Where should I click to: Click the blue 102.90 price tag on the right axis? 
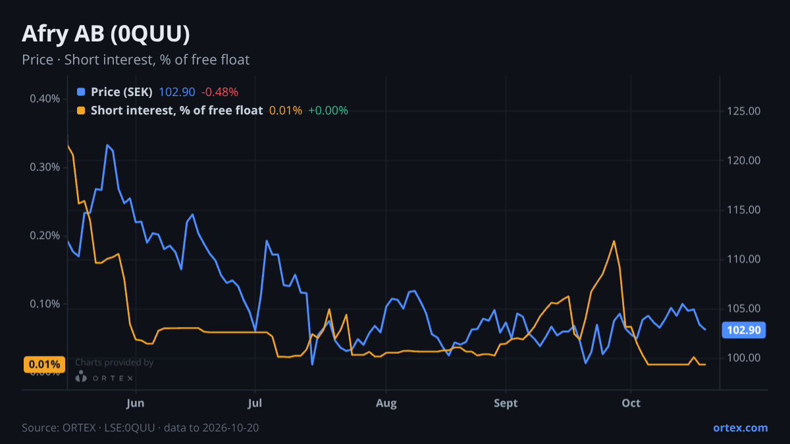pyautogui.click(x=744, y=330)
